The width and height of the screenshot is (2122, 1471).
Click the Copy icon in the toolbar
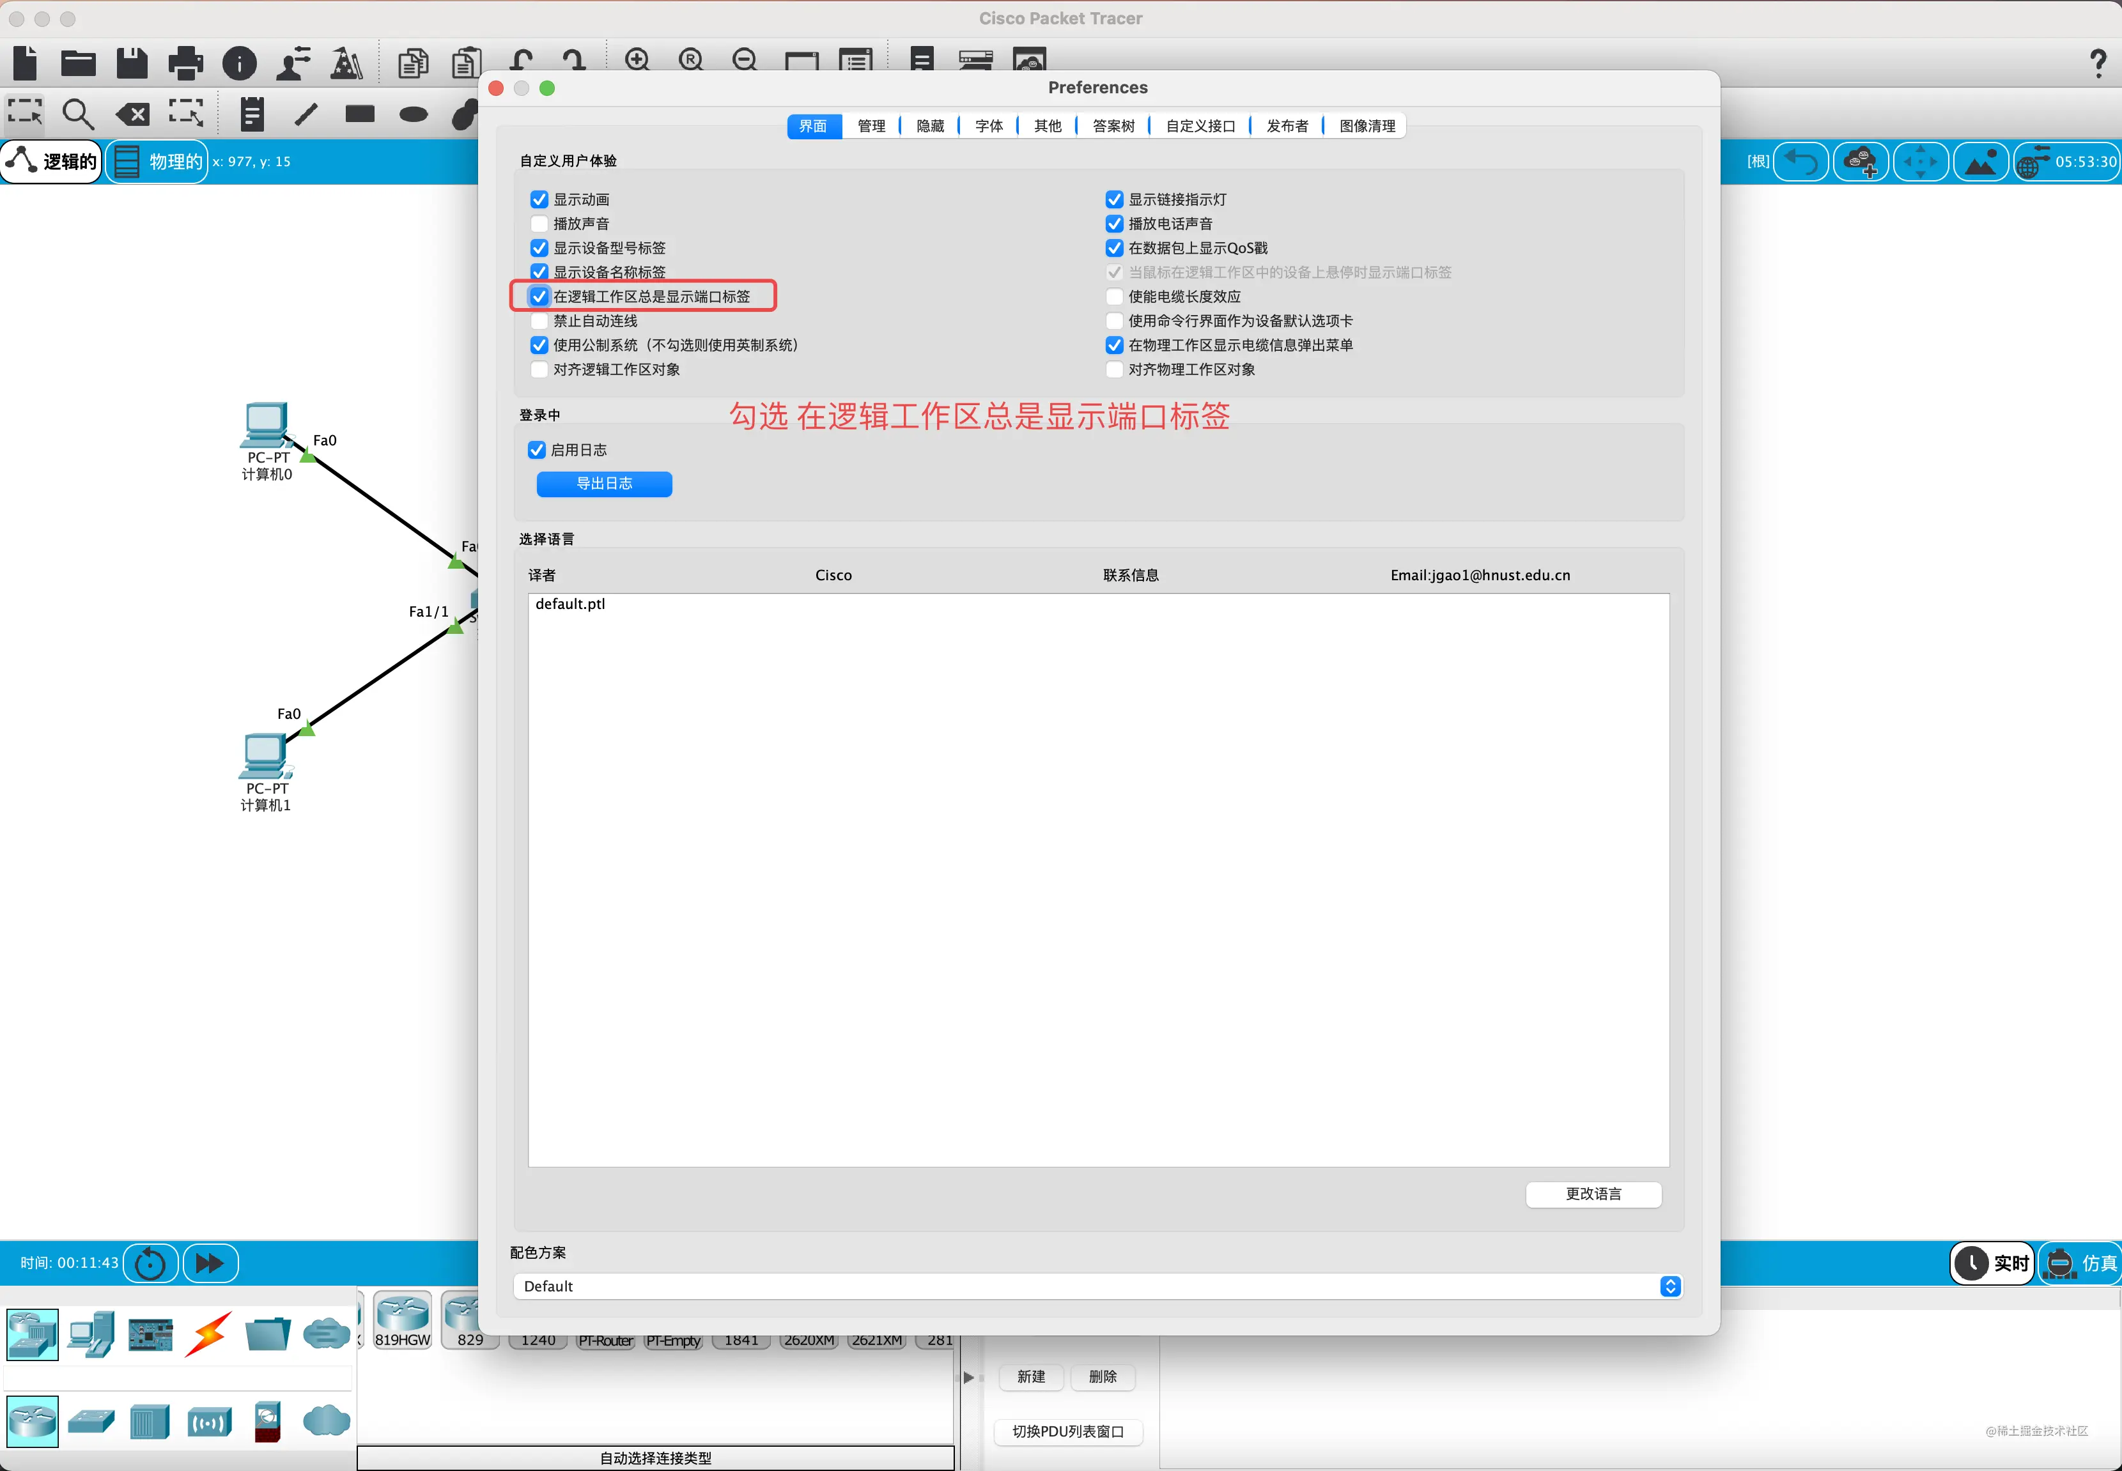413,63
